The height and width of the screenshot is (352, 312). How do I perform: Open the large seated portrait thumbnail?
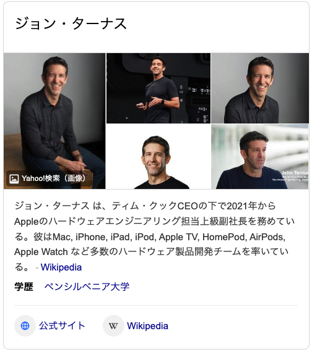[x=54, y=121]
